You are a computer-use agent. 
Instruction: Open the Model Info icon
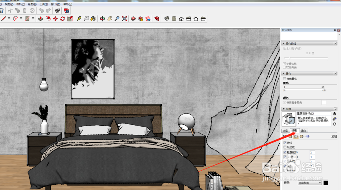(x=66, y=11)
